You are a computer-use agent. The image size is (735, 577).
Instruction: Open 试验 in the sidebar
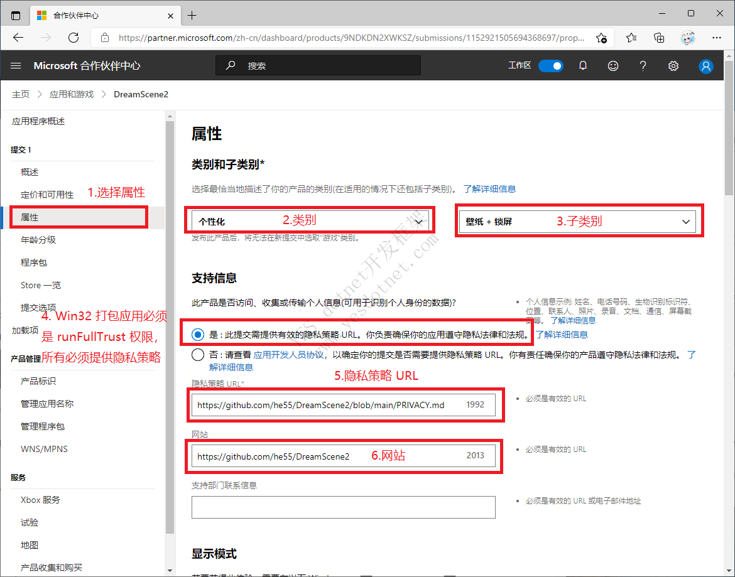pos(30,522)
